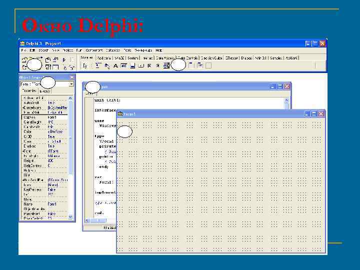Image resolution: width=360 pixels, height=270 pixels.
Task: Select the KeyPreview property value False
Action: tap(57, 190)
